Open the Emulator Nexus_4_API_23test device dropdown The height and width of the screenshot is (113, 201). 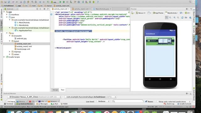(x=35, y=97)
